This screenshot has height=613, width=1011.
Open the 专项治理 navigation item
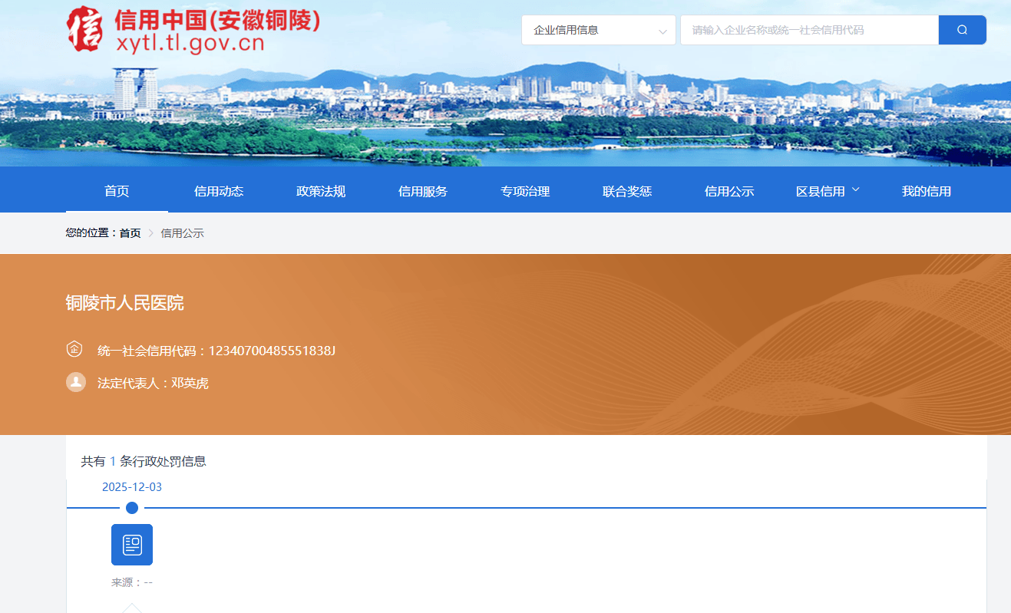[525, 191]
